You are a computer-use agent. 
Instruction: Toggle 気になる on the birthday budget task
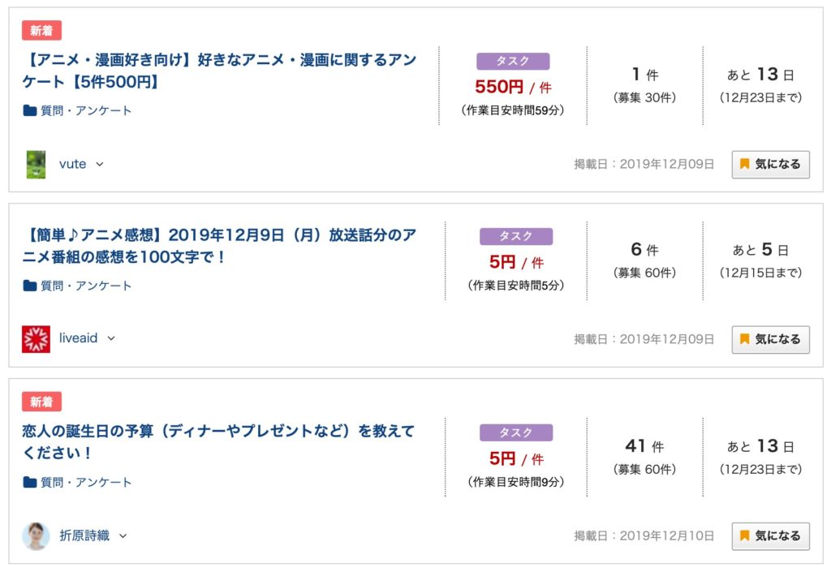tap(771, 536)
